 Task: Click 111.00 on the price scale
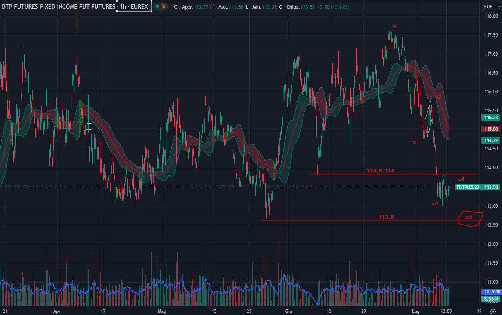pyautogui.click(x=490, y=282)
